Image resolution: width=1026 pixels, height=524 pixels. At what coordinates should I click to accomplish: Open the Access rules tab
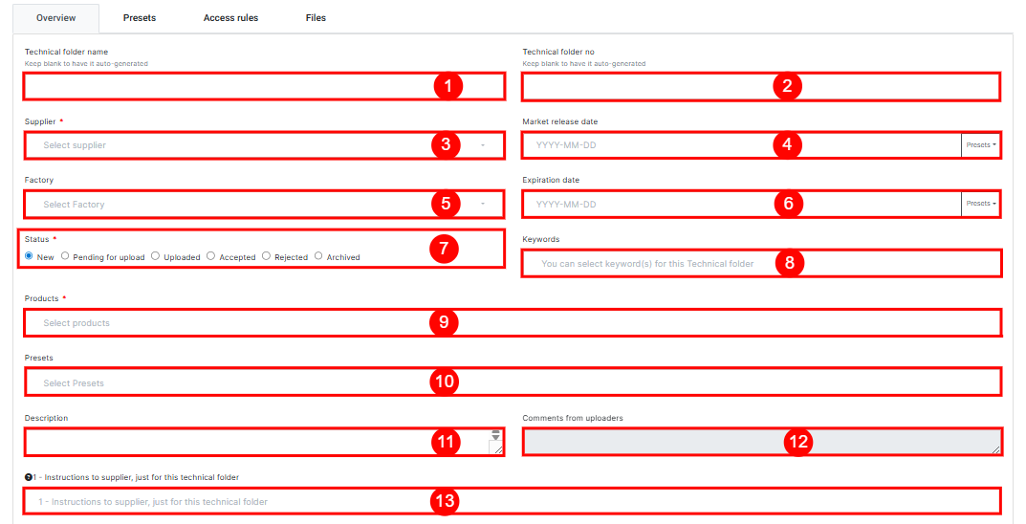tap(230, 18)
